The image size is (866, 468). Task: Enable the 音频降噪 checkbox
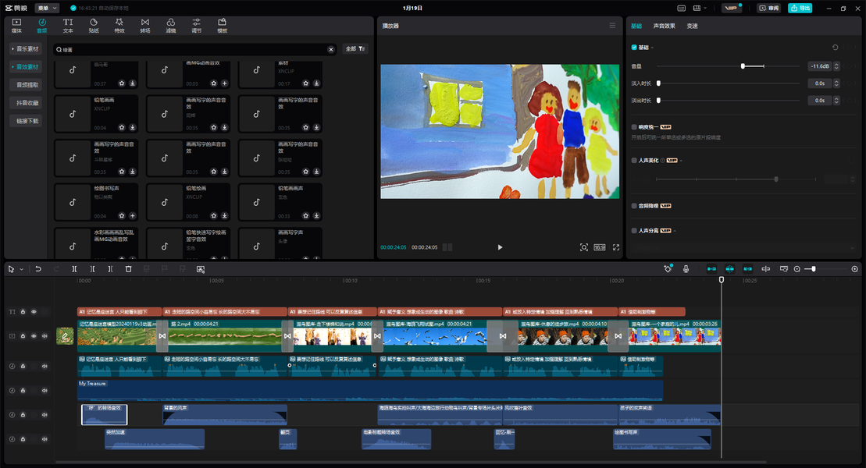point(634,206)
